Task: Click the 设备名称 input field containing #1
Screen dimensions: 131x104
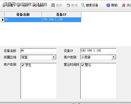Action: click(38, 51)
